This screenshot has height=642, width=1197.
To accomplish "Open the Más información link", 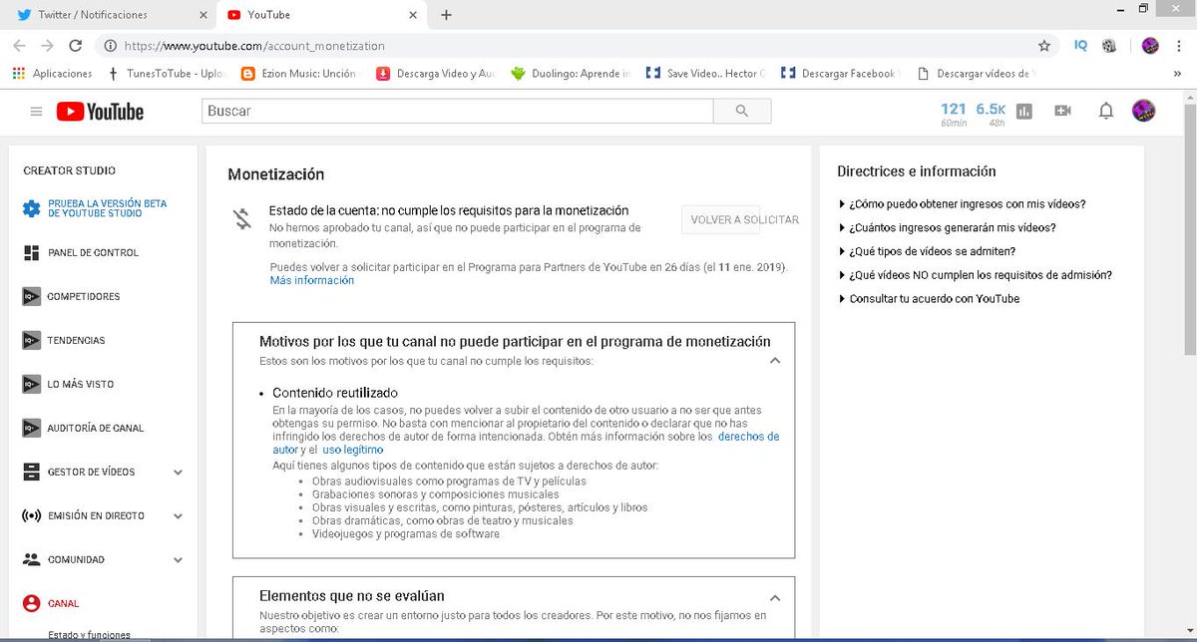I will point(312,281).
